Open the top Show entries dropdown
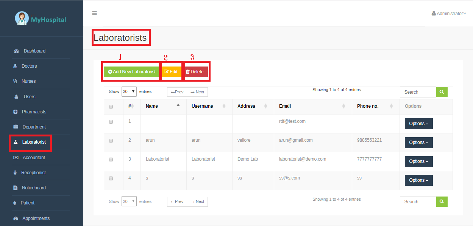Image resolution: width=473 pixels, height=226 pixels. 129,91
